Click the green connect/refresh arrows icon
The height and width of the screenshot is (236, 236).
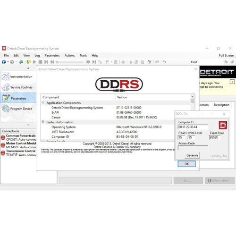coord(21,62)
